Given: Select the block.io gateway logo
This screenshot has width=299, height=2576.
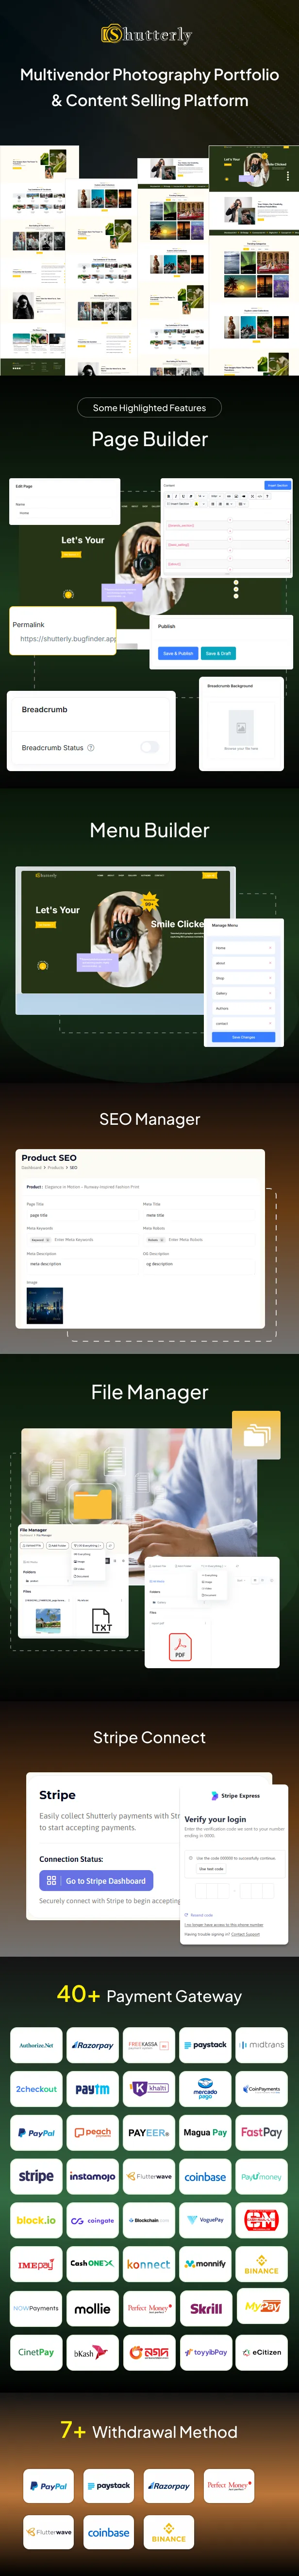Looking at the screenshot, I should 36,2220.
